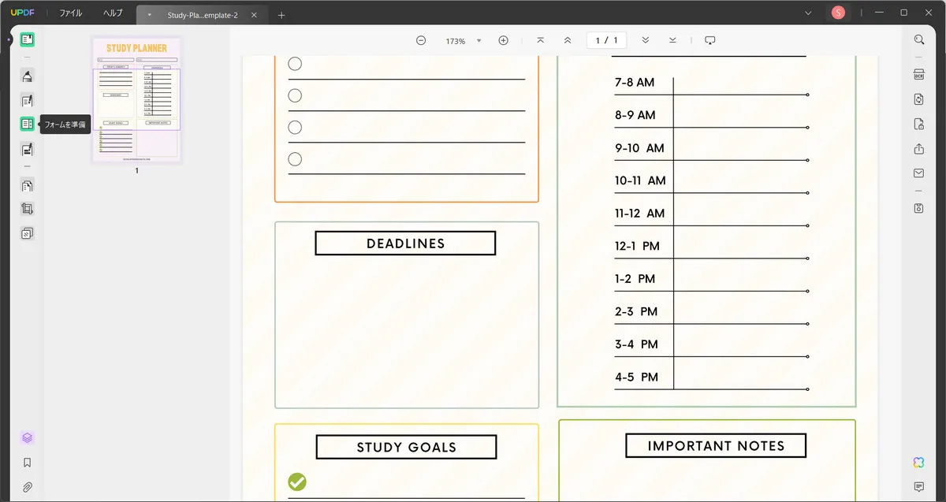The image size is (946, 502).
Task: Click the 12-1 PM schedule label
Action: pyautogui.click(x=637, y=247)
